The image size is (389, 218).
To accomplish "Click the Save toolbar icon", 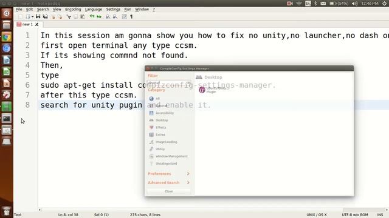I will tap(38, 16).
